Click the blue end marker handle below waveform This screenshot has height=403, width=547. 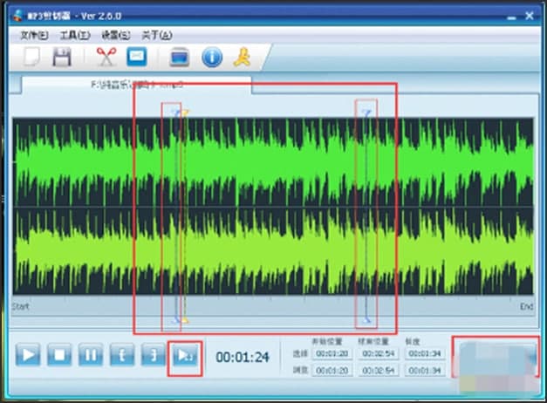[x=366, y=320]
